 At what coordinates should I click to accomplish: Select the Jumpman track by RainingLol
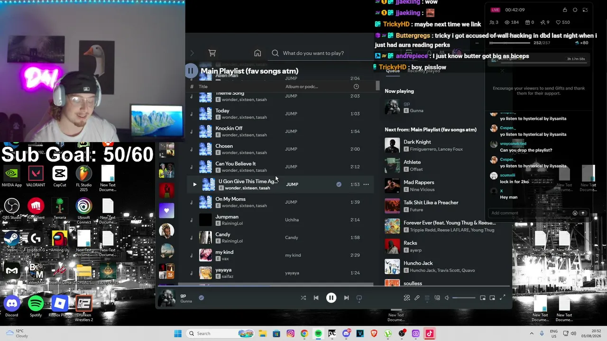(281, 220)
